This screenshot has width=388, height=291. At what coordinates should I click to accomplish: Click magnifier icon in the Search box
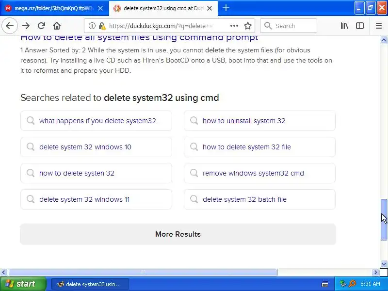click(x=268, y=26)
